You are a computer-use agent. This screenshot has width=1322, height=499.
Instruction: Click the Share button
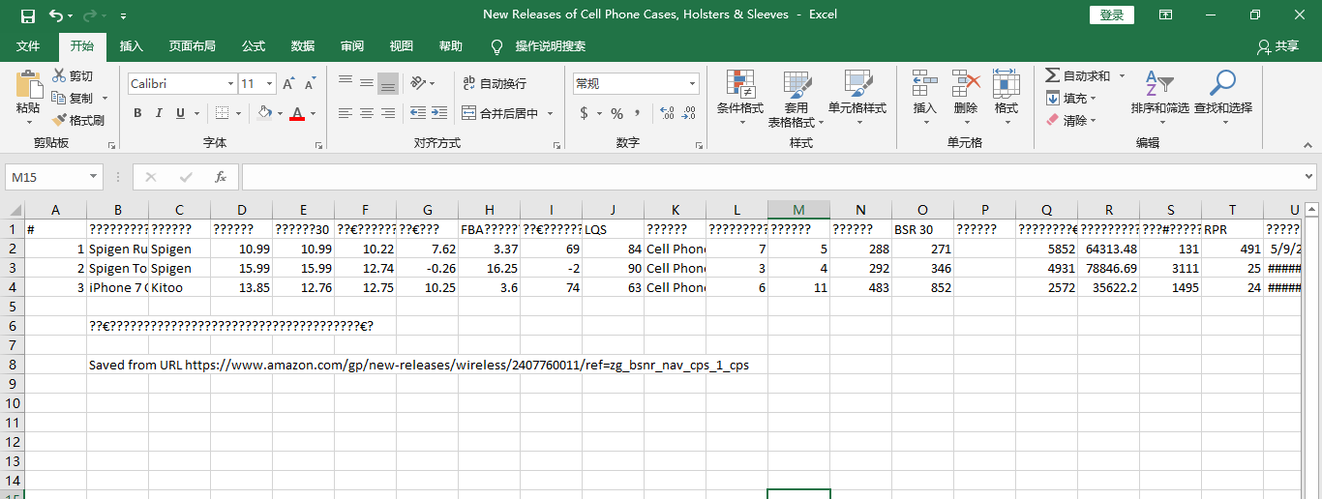1277,46
